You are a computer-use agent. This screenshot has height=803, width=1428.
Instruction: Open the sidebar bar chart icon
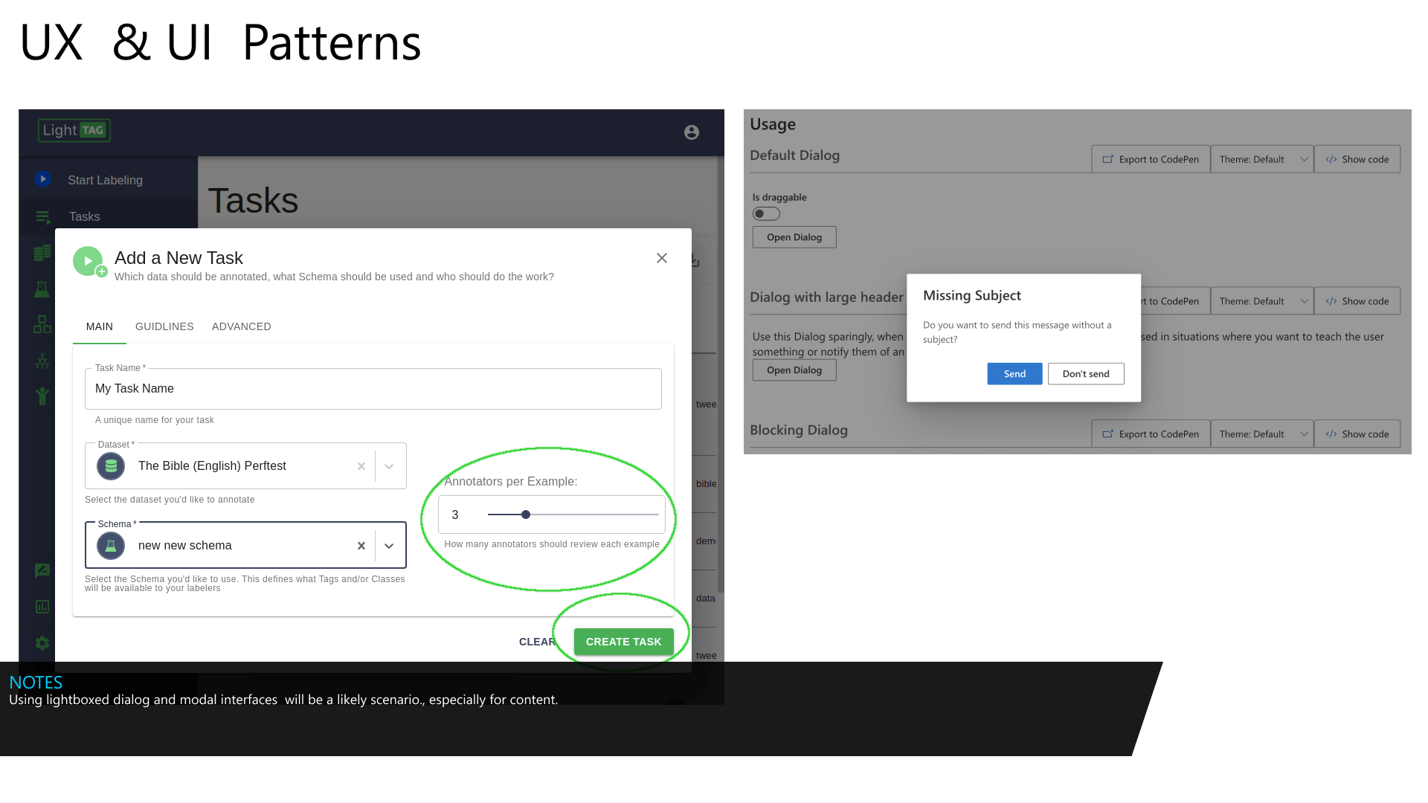click(42, 607)
